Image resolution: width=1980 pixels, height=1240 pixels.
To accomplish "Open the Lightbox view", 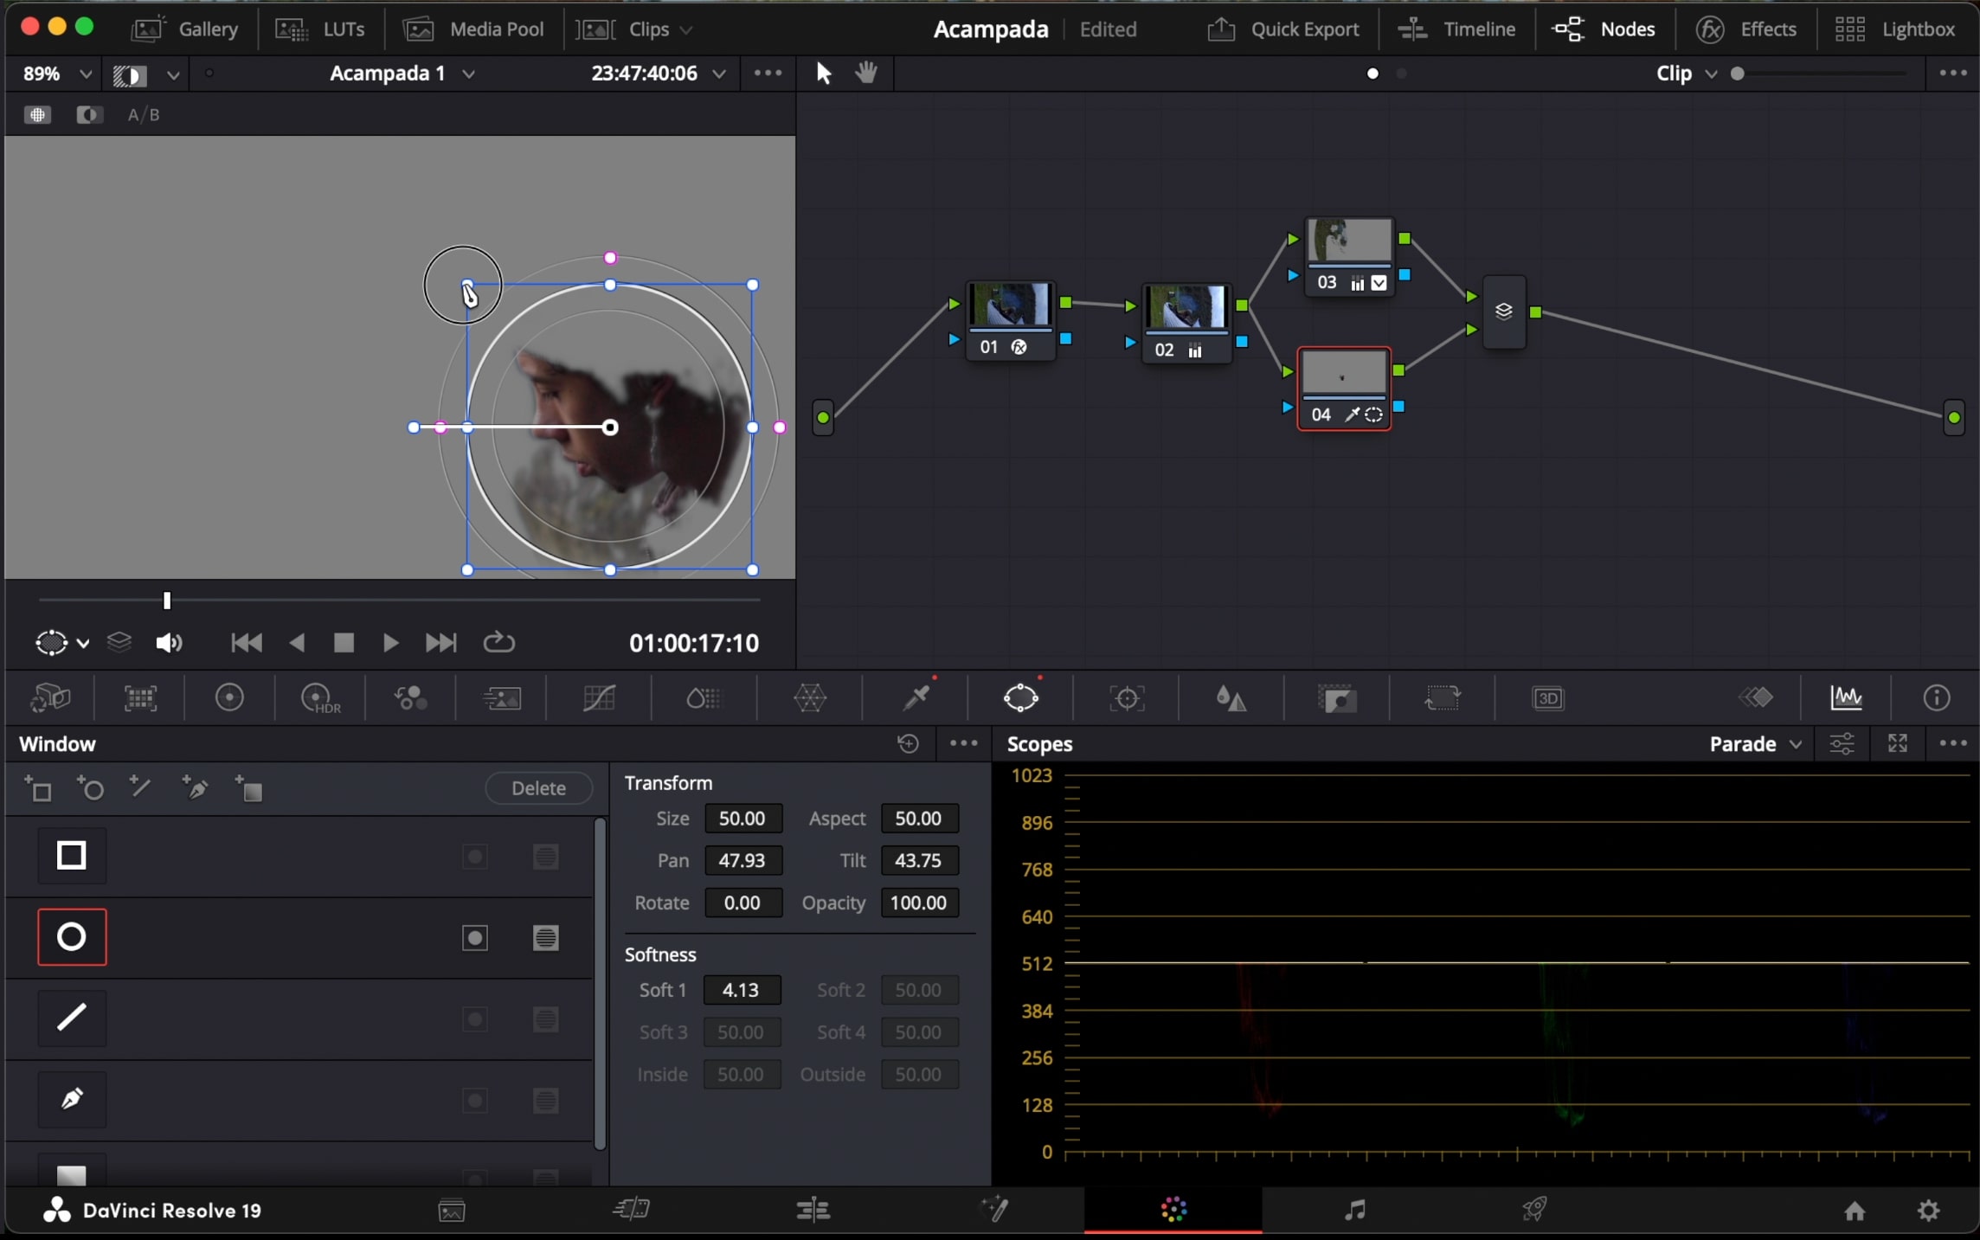I will pos(1895,29).
